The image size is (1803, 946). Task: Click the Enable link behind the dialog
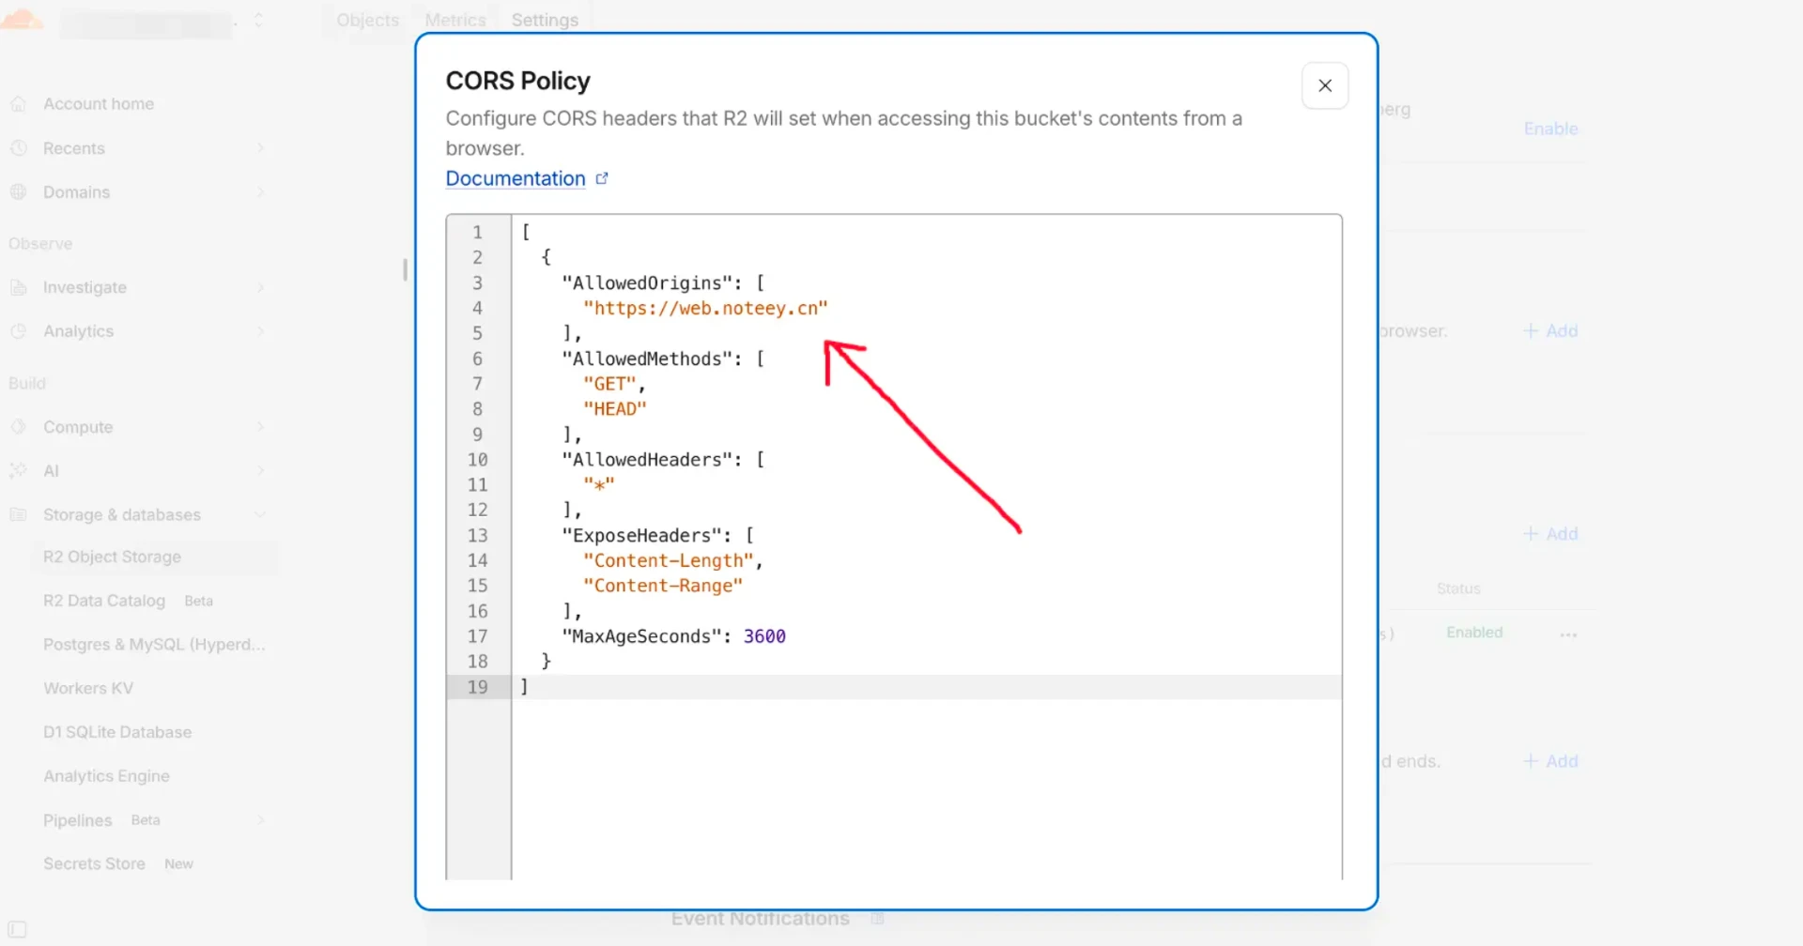pos(1550,129)
